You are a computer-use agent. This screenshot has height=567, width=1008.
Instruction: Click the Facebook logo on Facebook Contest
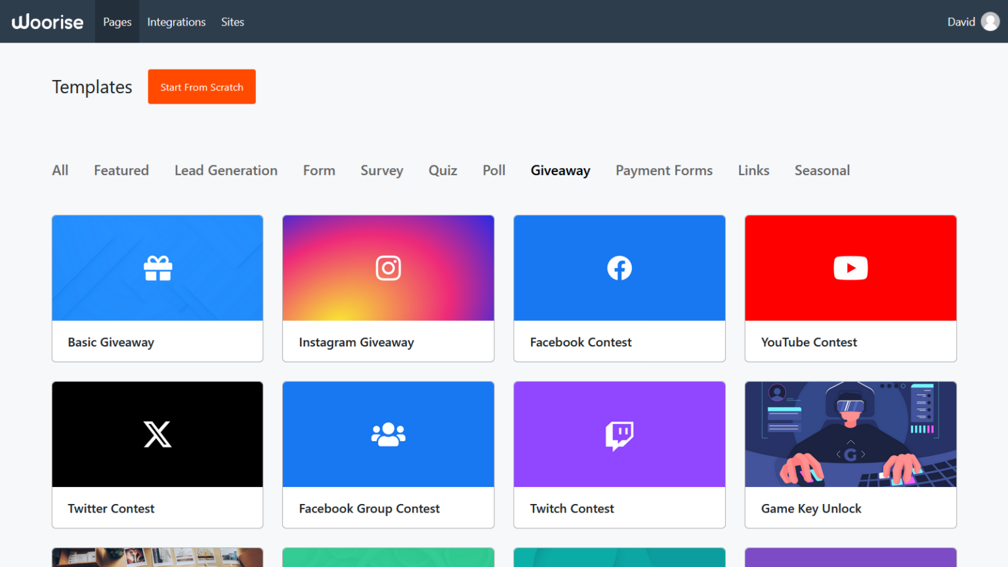point(619,268)
